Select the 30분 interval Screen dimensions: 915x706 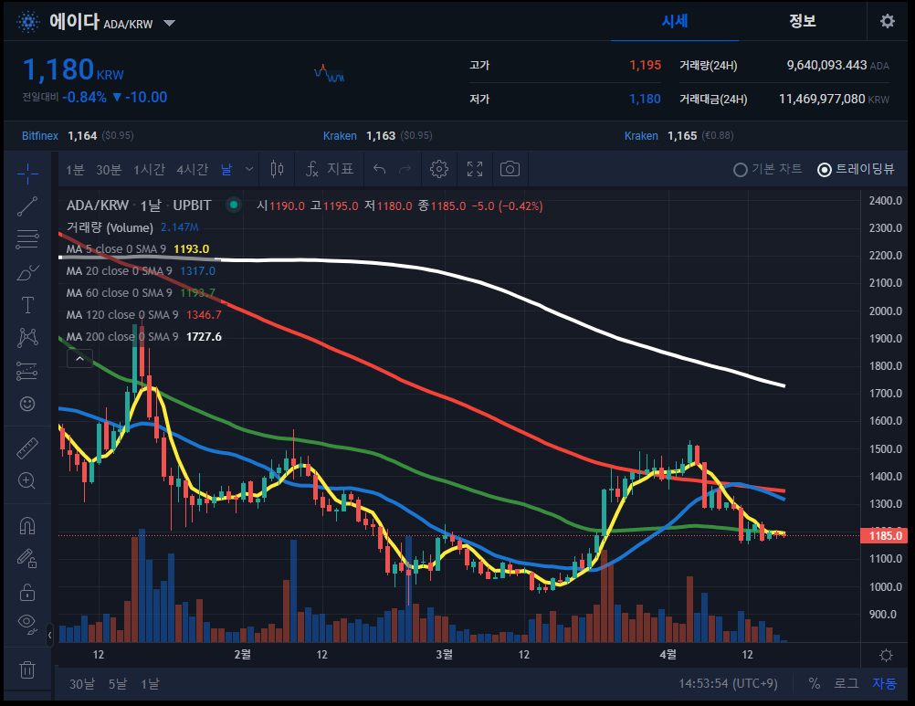pos(109,170)
